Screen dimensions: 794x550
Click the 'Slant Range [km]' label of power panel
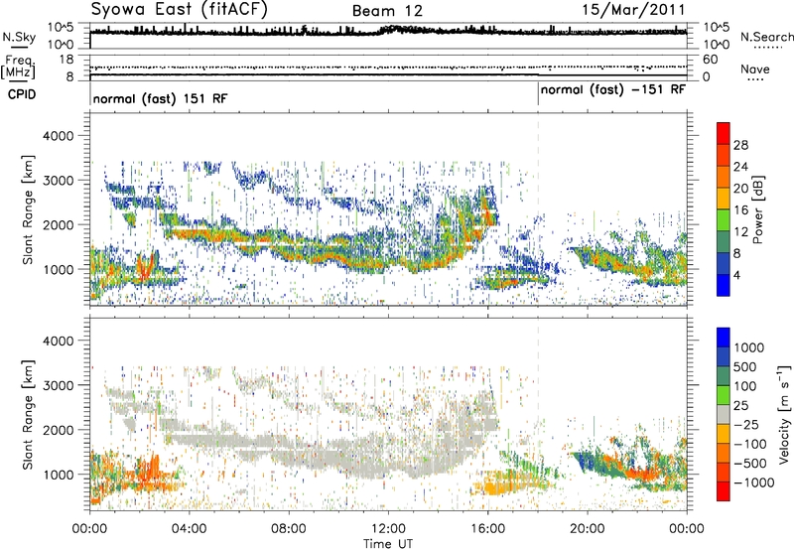point(28,209)
